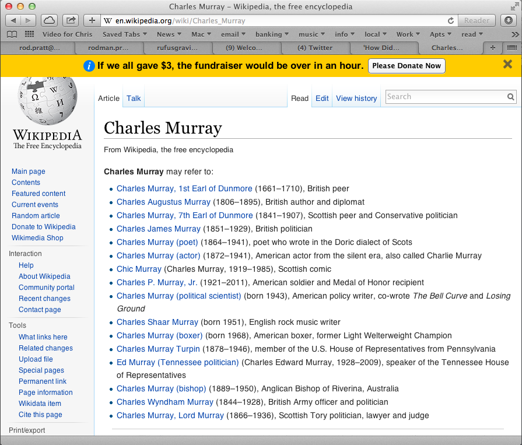Click the Share icon in the toolbar
The height and width of the screenshot is (445, 522).
point(71,20)
